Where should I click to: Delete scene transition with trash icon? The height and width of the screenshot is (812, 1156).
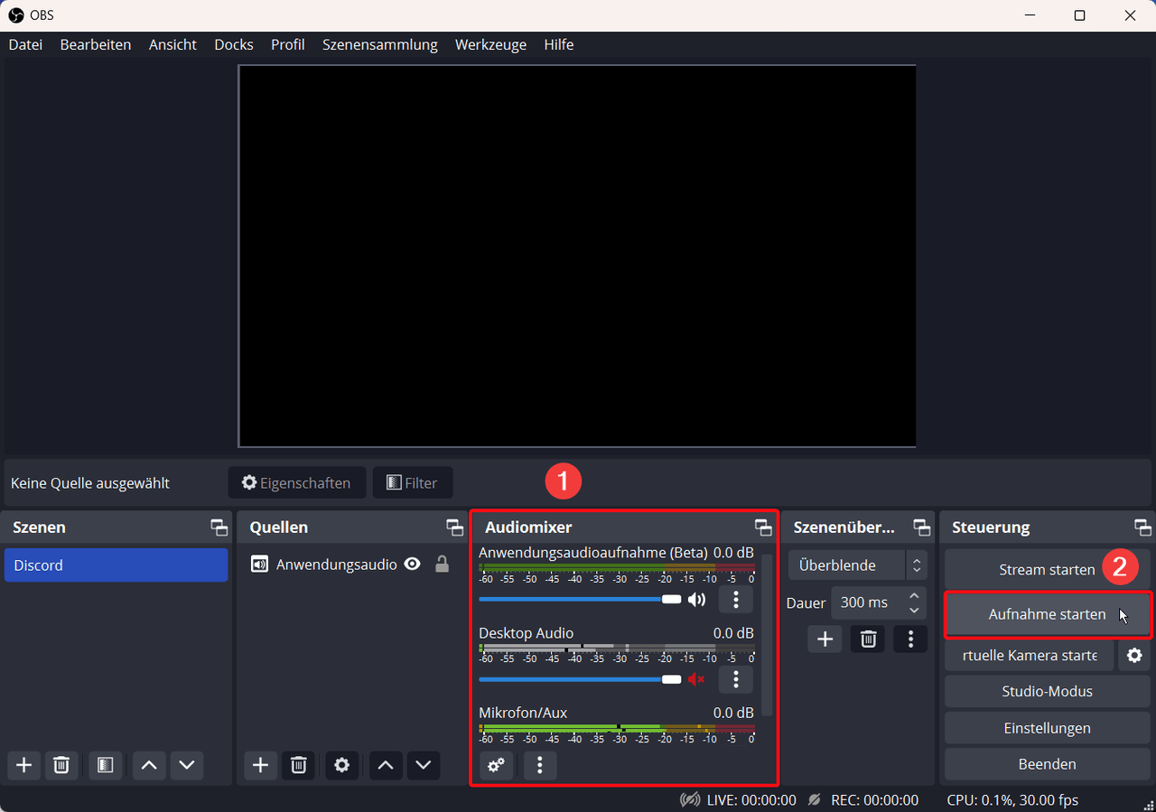coord(868,639)
